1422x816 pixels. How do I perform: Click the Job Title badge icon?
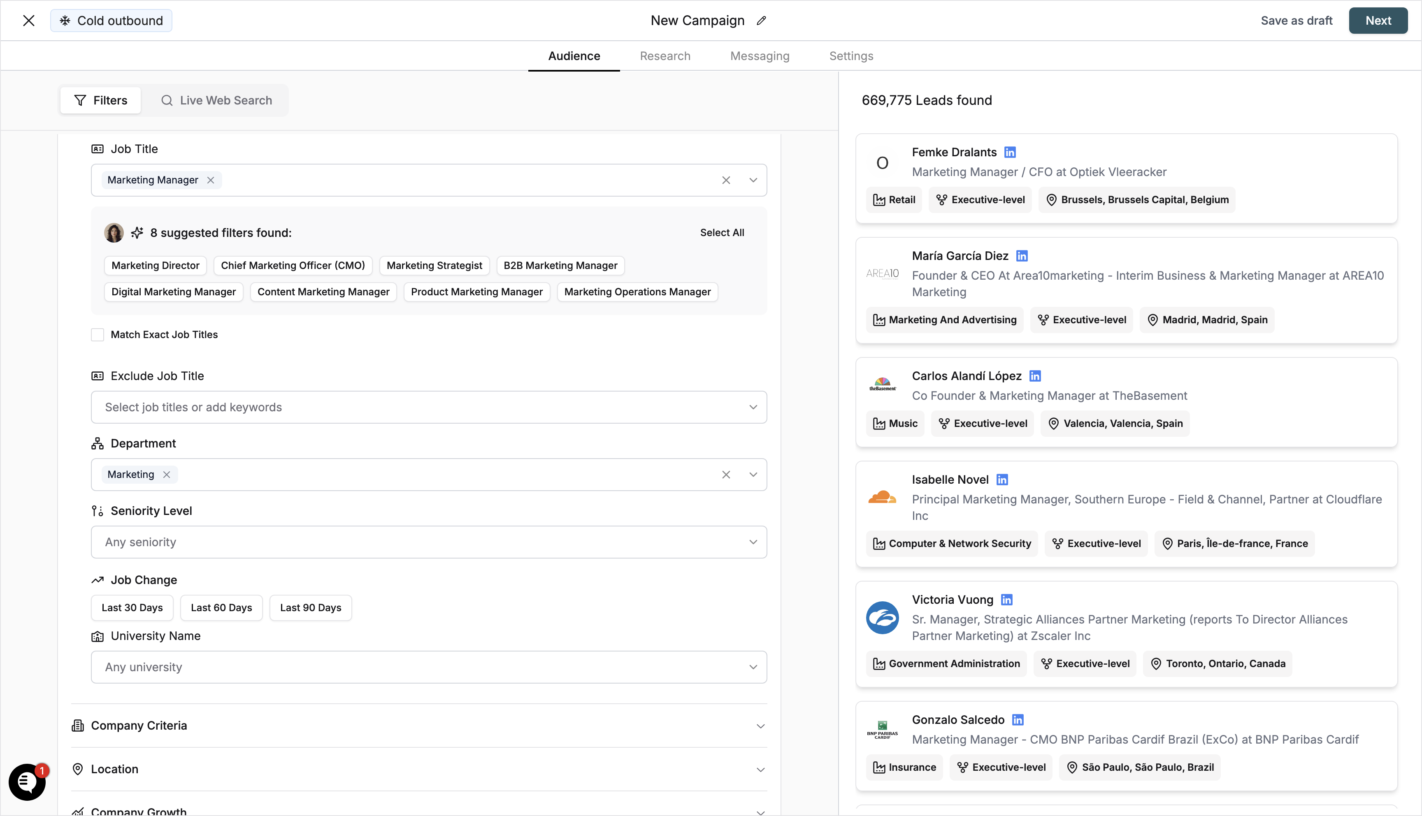[98, 148]
